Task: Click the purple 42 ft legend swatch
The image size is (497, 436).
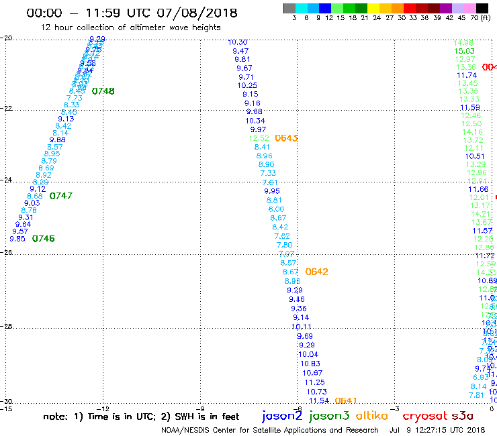Action: pos(446,8)
